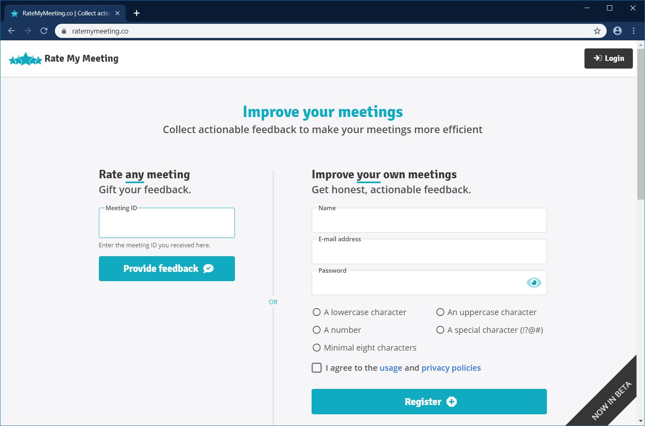The image size is (645, 426).
Task: Toggle password visibility with the eye icon
Action: (x=534, y=283)
